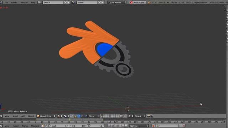Click the rotate manipulator icon
Viewport: 228px width, 128px height.
tap(82, 116)
